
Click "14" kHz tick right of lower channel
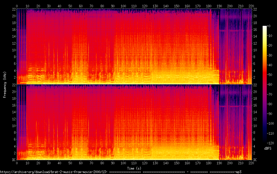(255, 112)
